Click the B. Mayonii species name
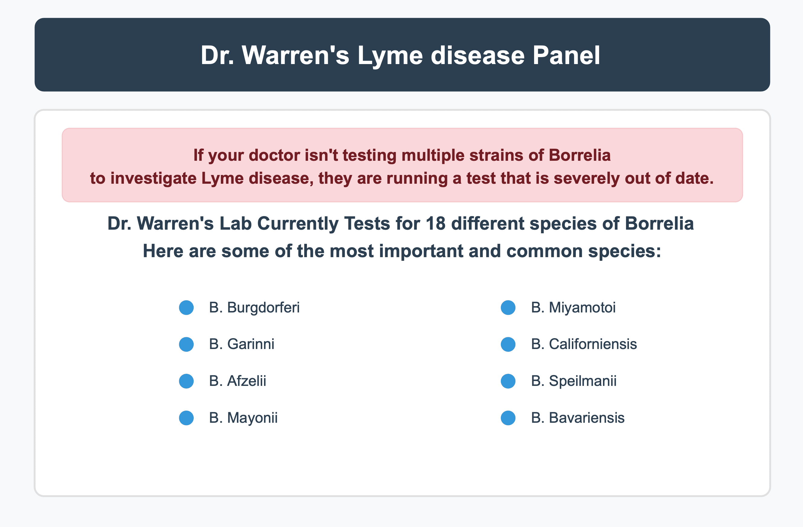 click(x=243, y=418)
